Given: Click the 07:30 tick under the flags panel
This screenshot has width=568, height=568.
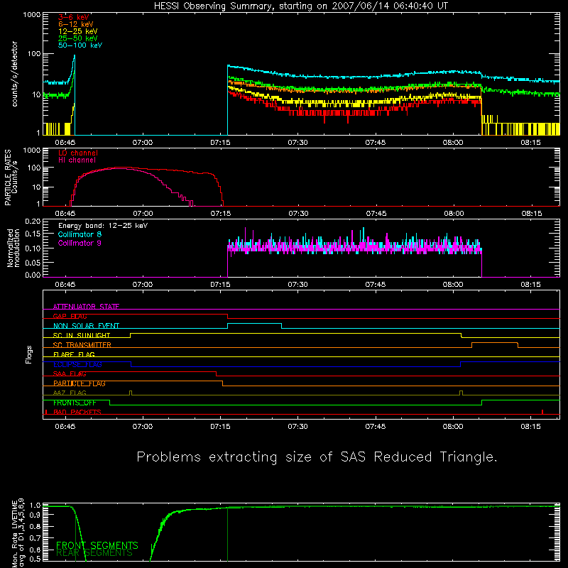Looking at the screenshot, I should pos(297,427).
